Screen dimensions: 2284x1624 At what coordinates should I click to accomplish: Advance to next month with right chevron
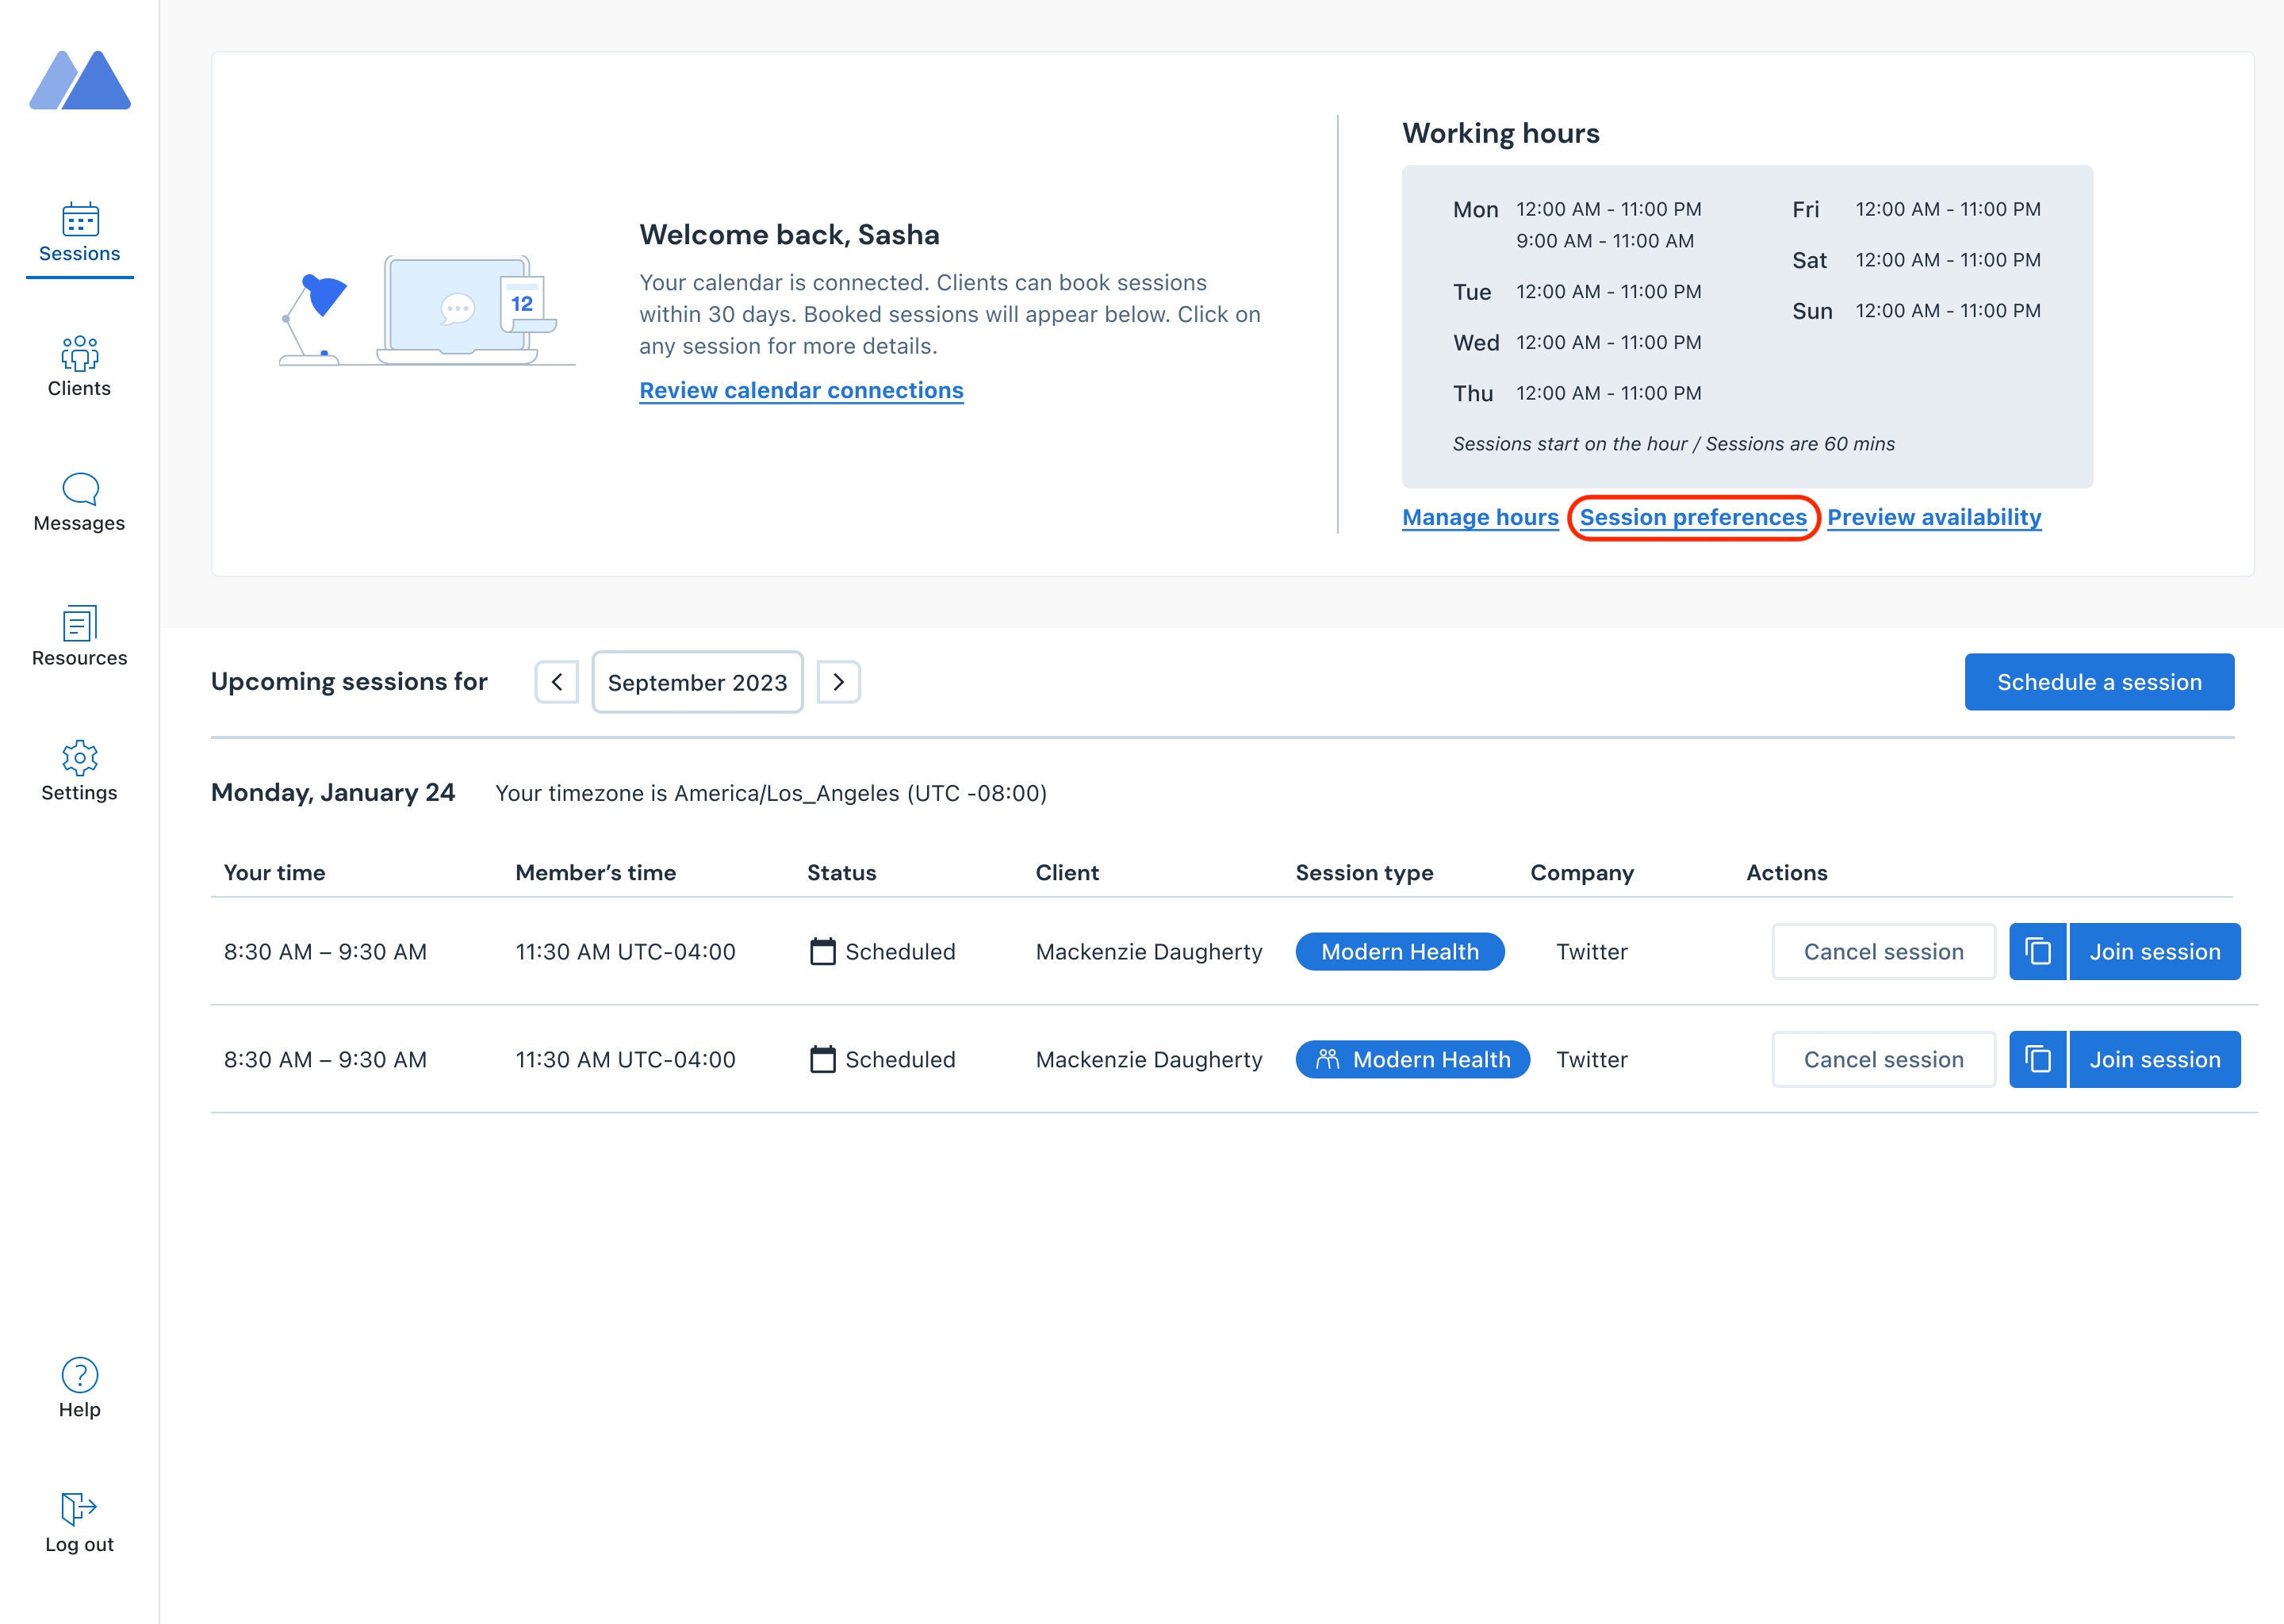pos(838,682)
